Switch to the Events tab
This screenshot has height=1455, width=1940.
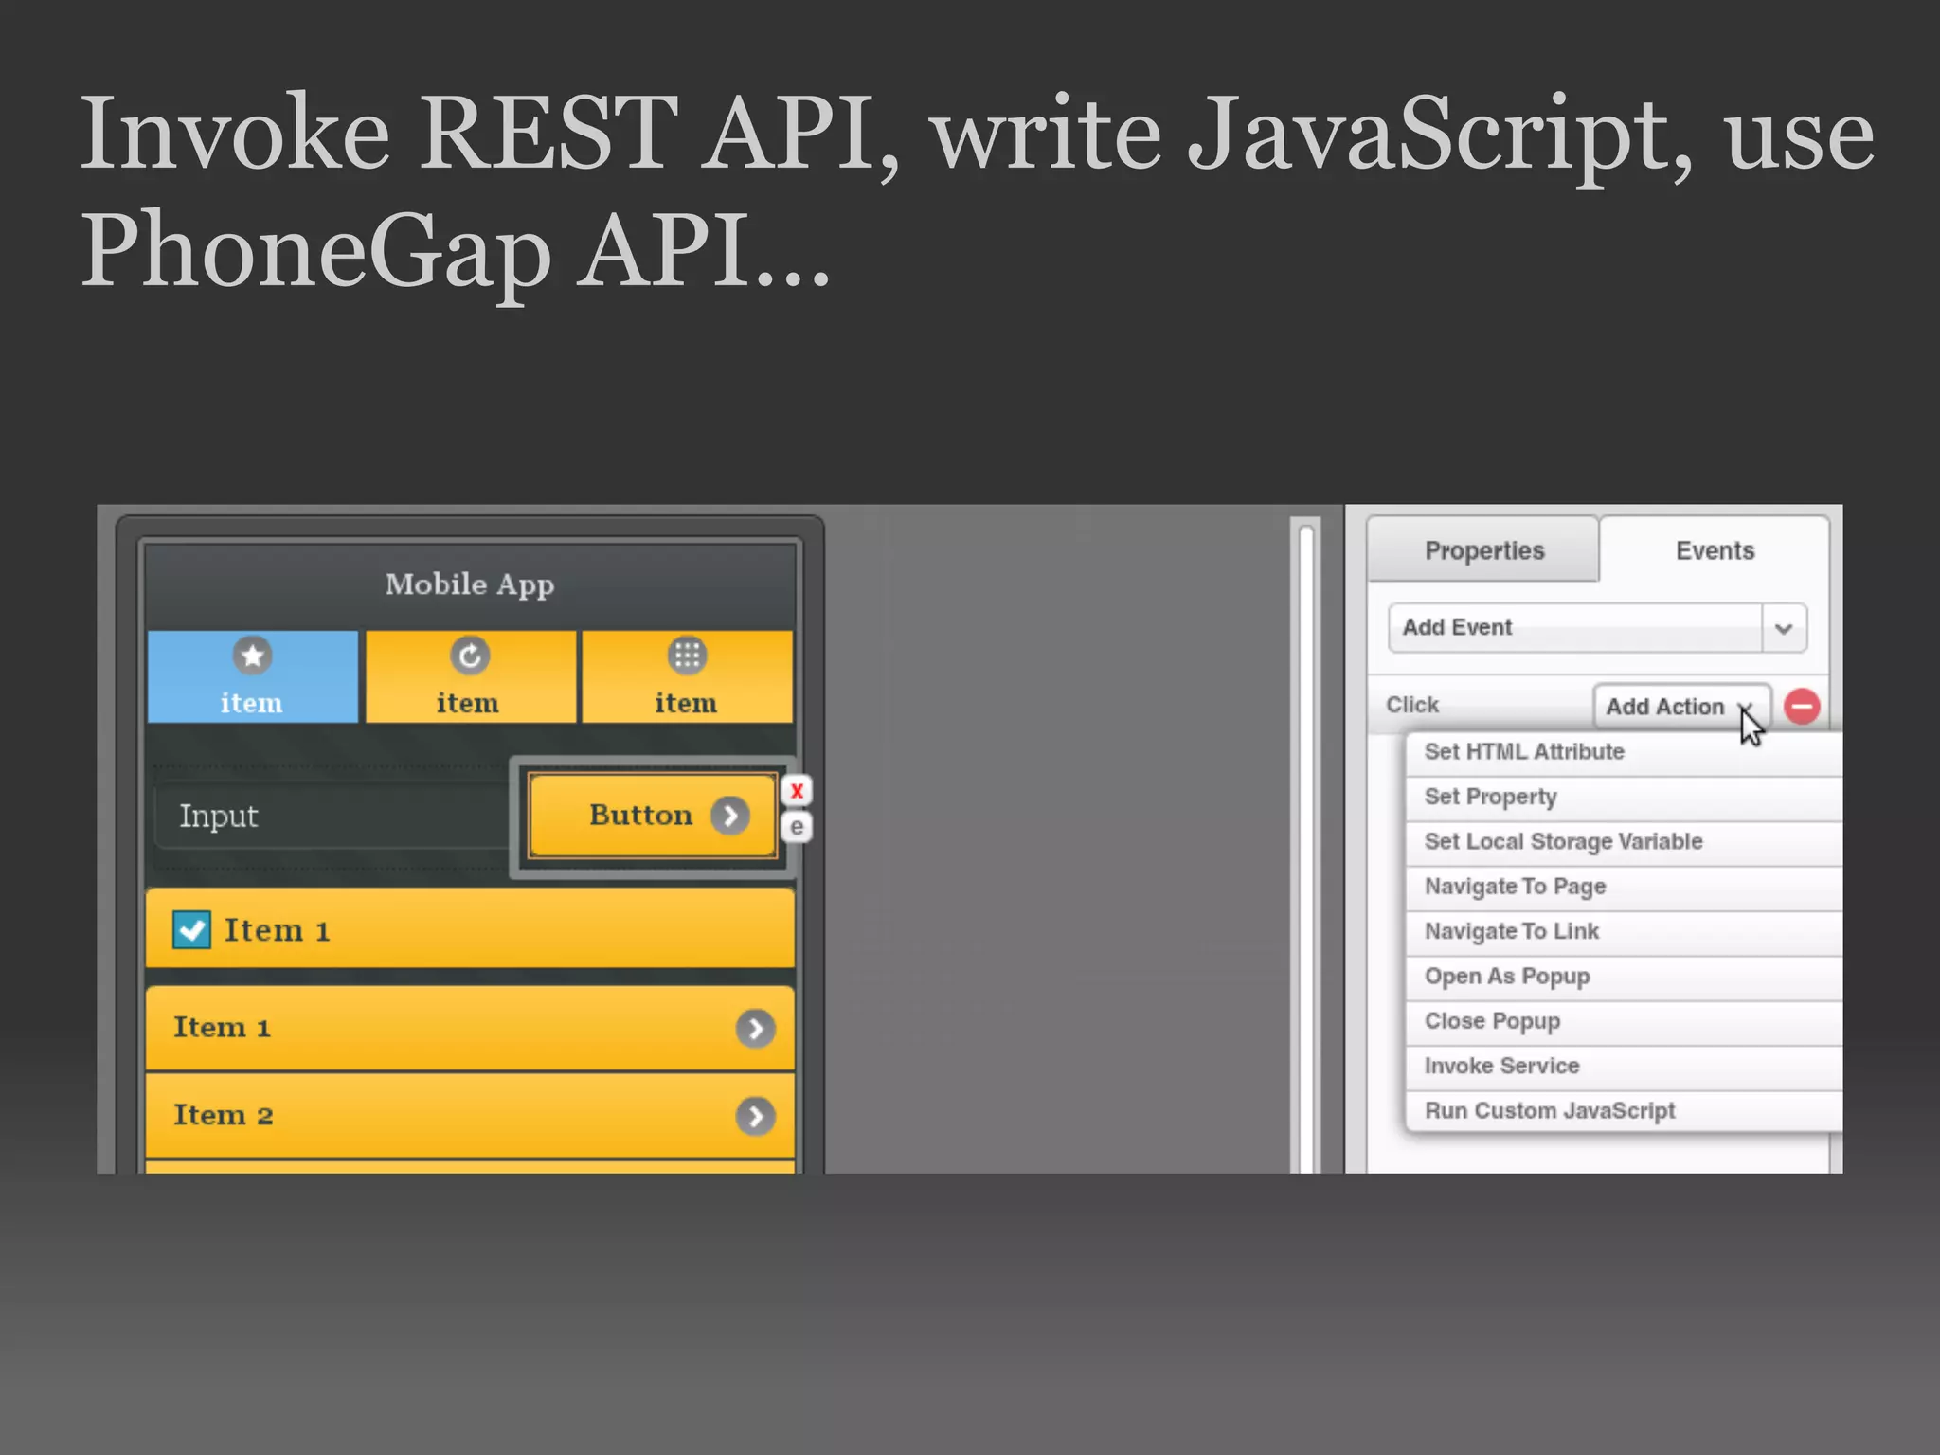pos(1715,550)
